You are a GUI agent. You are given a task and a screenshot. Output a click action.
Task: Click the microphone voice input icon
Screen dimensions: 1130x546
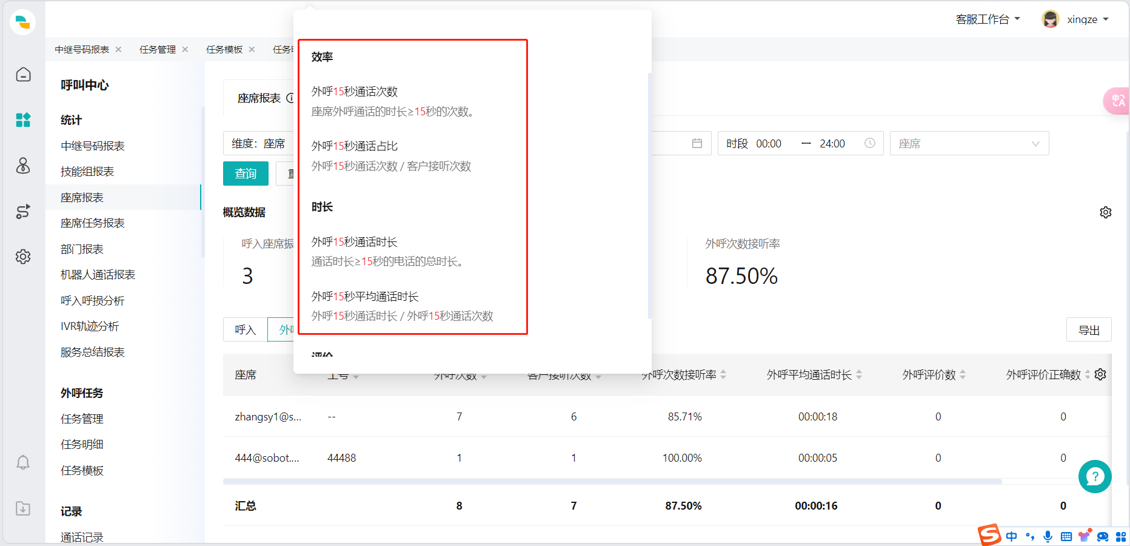coord(1048,536)
